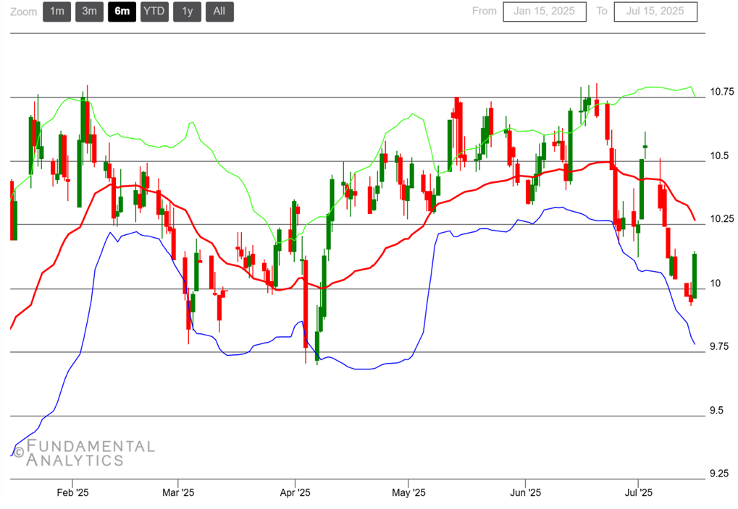Click the active 6m zoom button
Image resolution: width=738 pixels, height=509 pixels.
122,12
